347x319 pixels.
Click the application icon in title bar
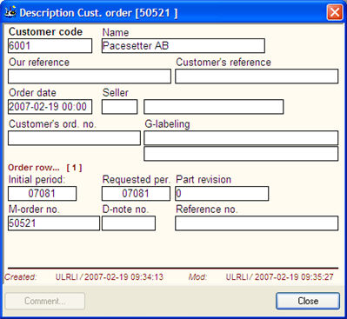click(10, 13)
